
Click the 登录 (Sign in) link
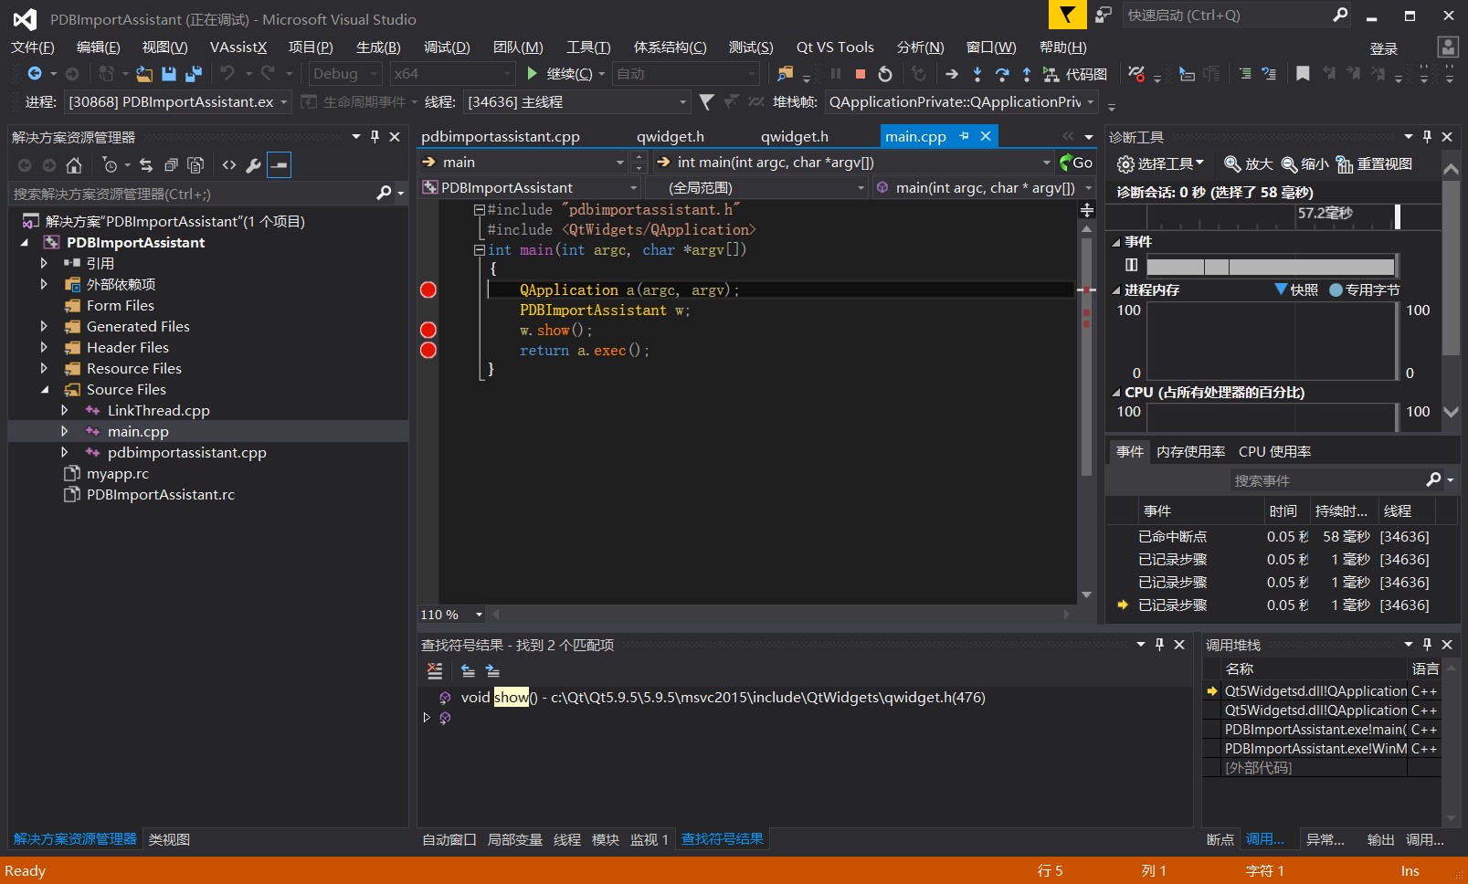tap(1384, 48)
